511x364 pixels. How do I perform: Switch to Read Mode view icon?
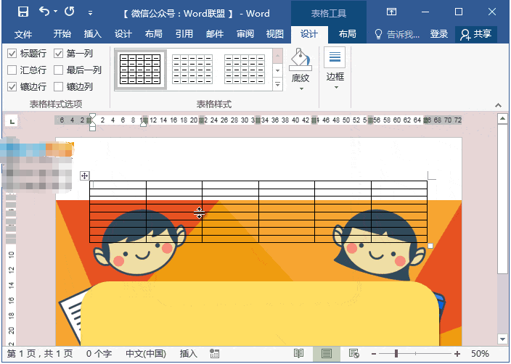(x=298, y=353)
